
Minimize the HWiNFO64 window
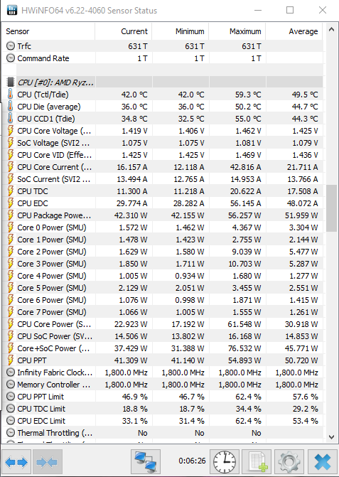pyautogui.click(x=258, y=10)
